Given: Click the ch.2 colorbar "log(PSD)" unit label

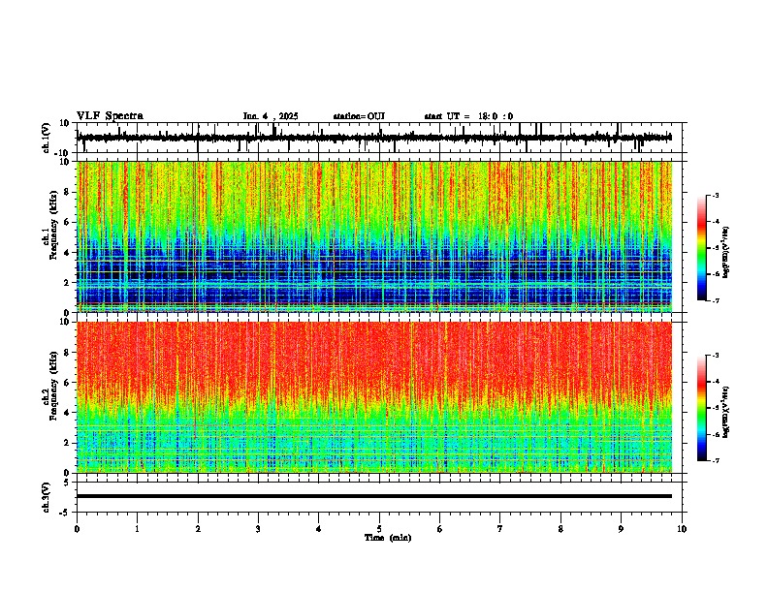Looking at the screenshot, I should tap(726, 412).
